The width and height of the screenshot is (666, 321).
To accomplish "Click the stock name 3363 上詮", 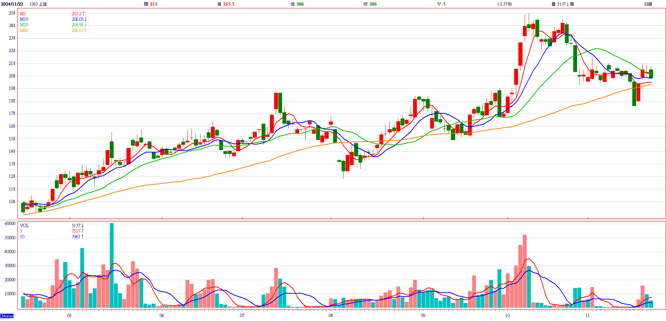I will 38,4.
